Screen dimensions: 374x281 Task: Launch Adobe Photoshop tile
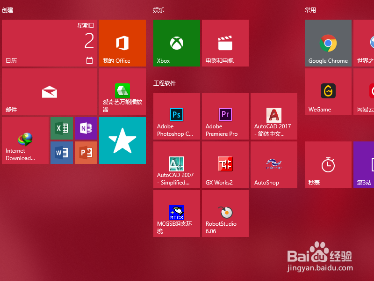click(x=177, y=116)
